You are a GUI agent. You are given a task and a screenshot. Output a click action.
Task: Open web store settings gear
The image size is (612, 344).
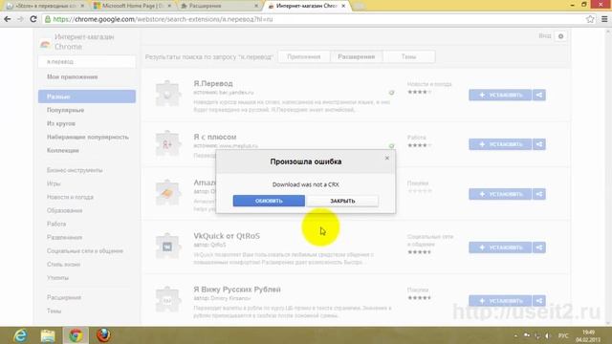[561, 36]
